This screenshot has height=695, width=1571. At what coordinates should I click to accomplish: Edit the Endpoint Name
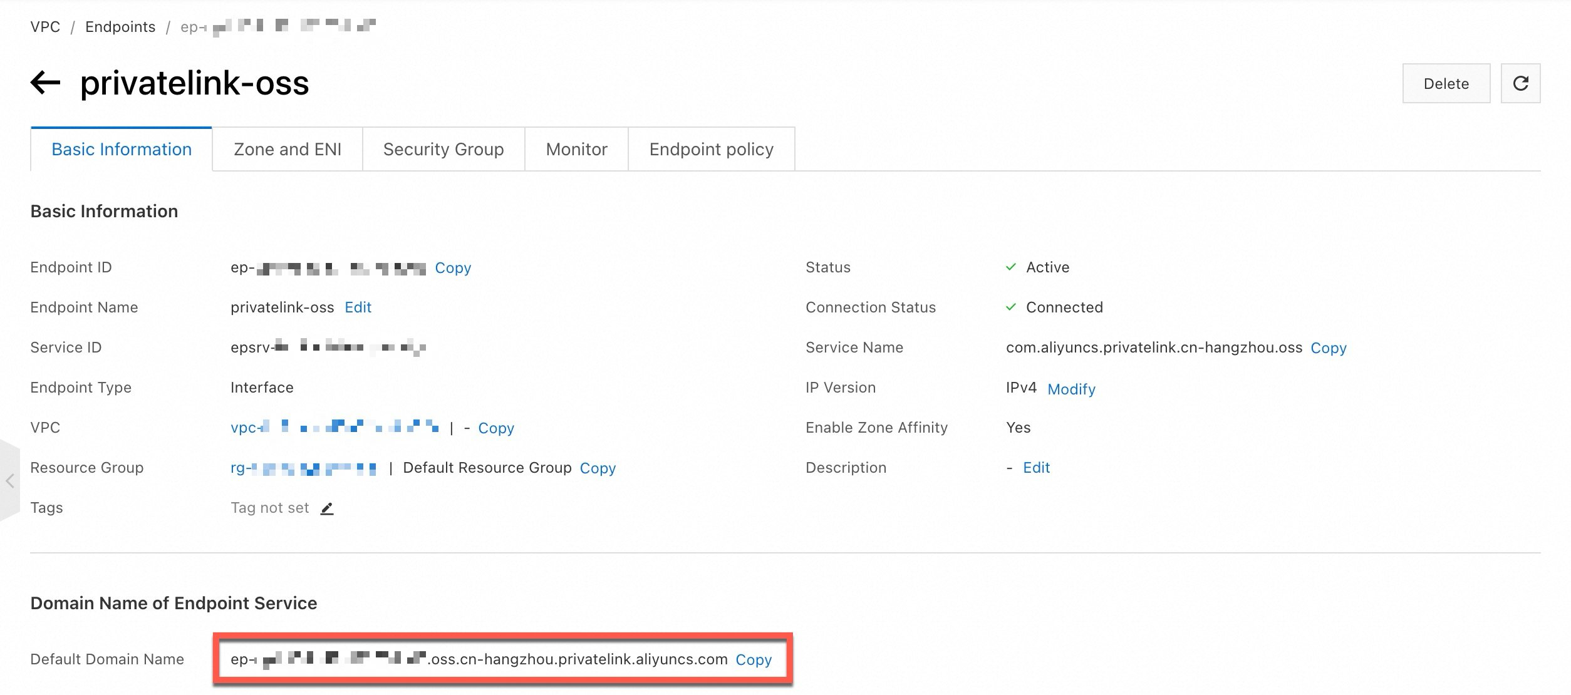358,307
